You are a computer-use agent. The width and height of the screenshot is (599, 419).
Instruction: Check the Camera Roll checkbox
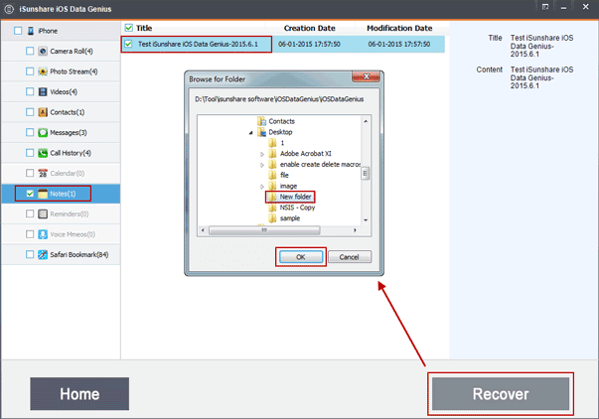[x=30, y=51]
